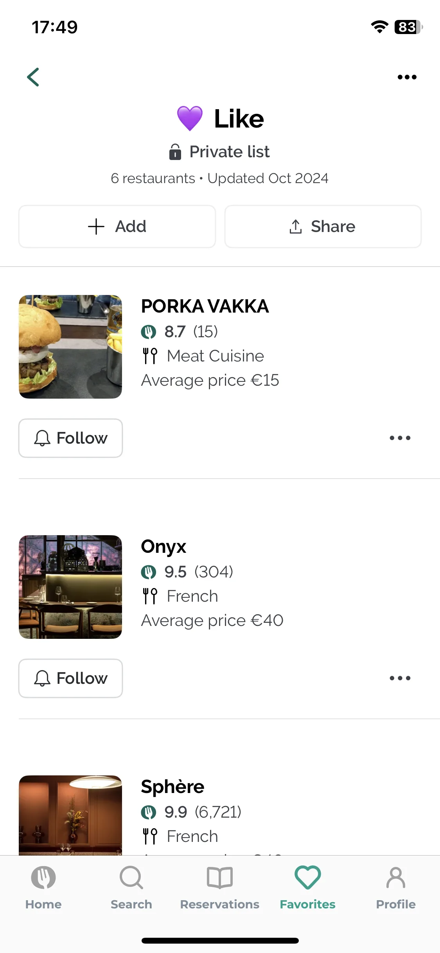The width and height of the screenshot is (440, 953).
Task: Select the Favorites heart icon
Action: coord(308,877)
